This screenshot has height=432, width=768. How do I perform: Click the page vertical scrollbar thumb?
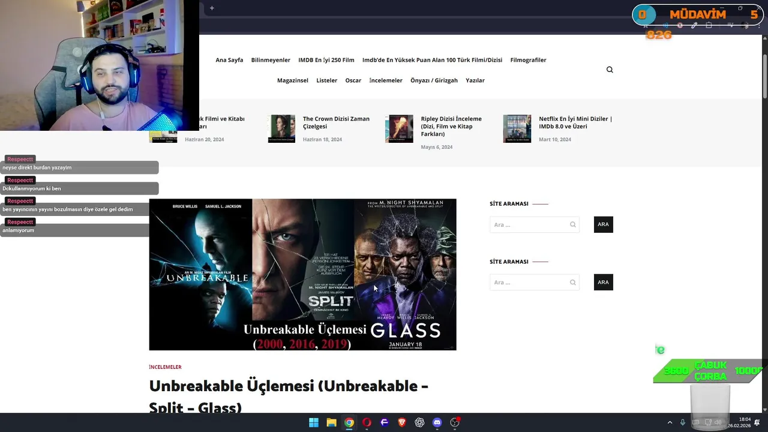764,76
